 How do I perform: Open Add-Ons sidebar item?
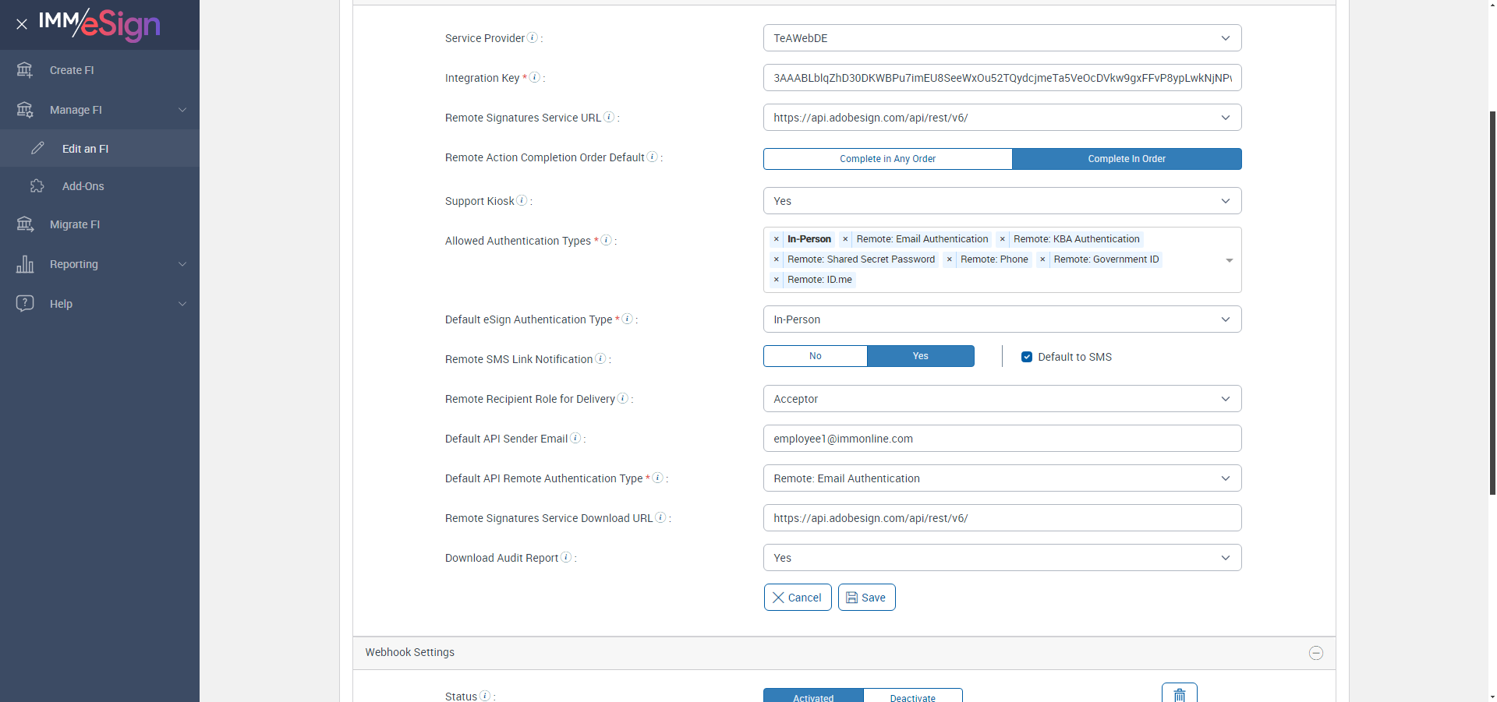point(100,186)
